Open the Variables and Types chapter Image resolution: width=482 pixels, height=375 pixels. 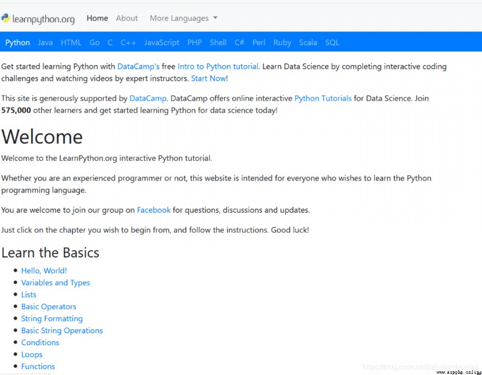pos(55,283)
